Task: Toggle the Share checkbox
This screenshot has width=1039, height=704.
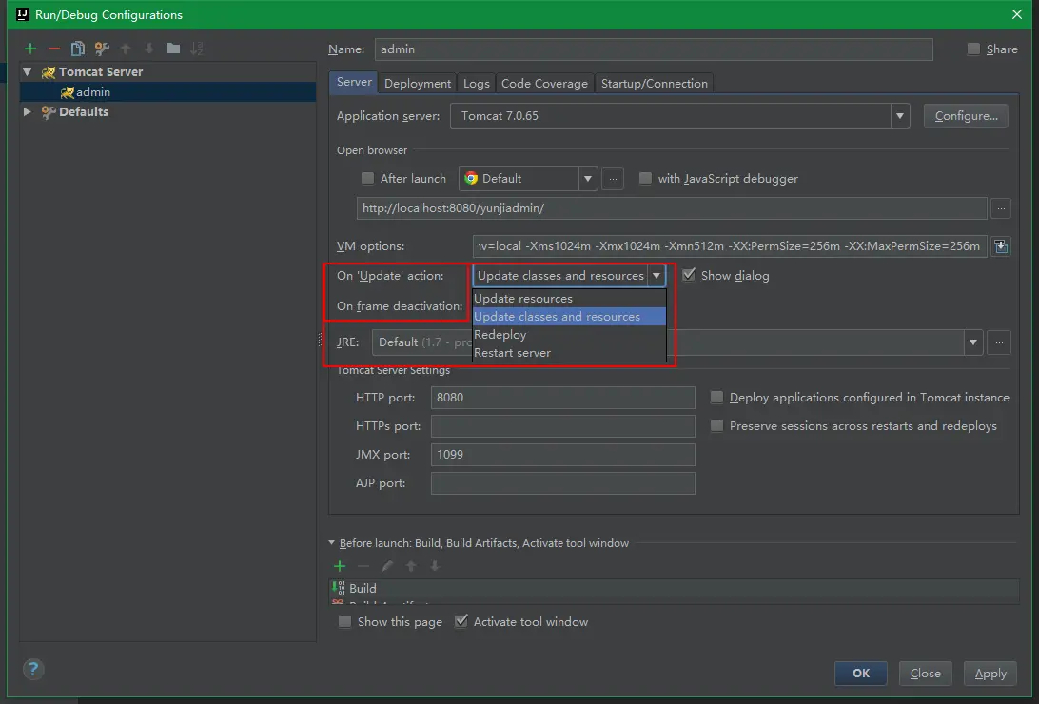Action: 973,49
